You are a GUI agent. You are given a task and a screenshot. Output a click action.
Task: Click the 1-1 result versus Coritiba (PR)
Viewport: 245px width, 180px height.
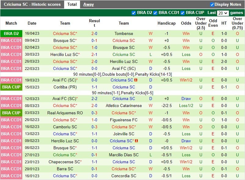coord(94,87)
